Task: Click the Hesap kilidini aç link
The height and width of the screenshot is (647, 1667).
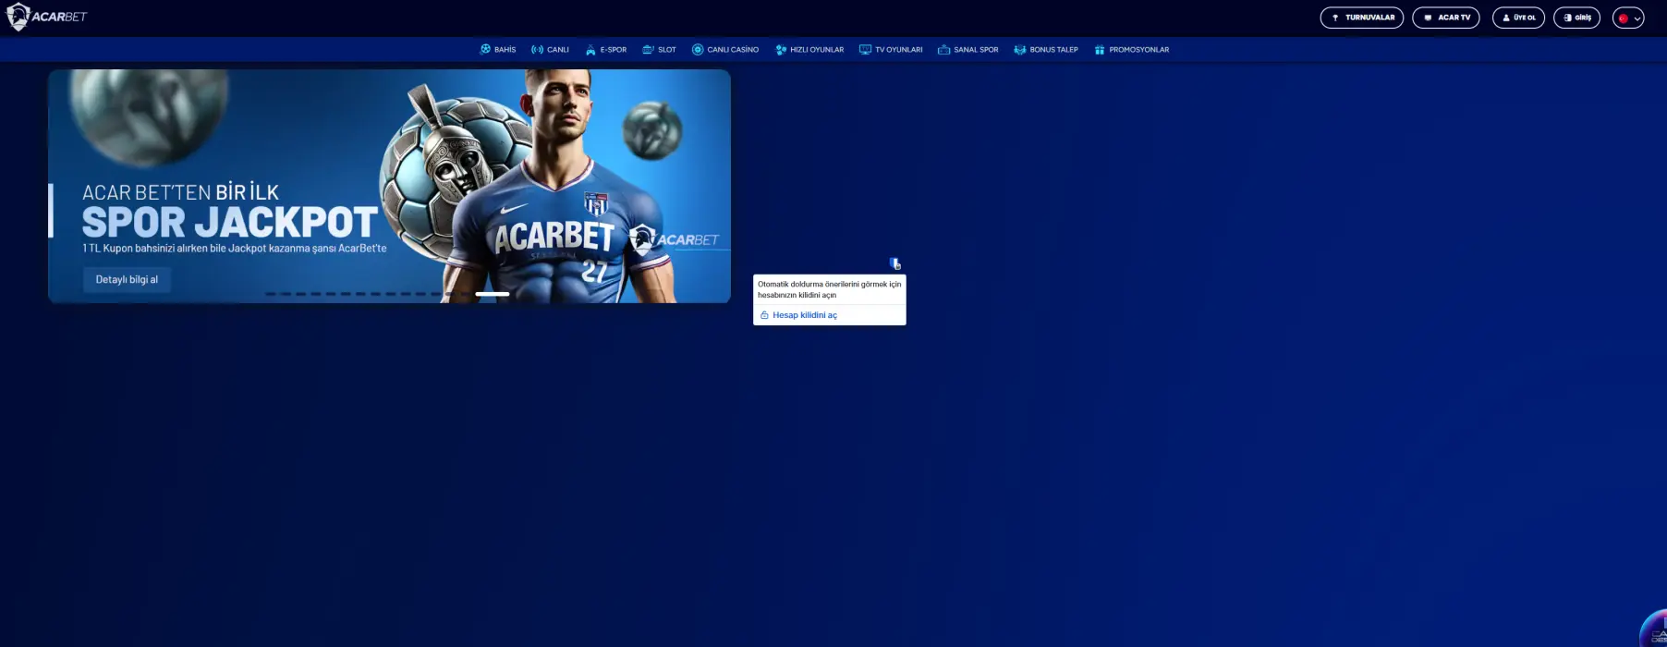Action: click(804, 315)
